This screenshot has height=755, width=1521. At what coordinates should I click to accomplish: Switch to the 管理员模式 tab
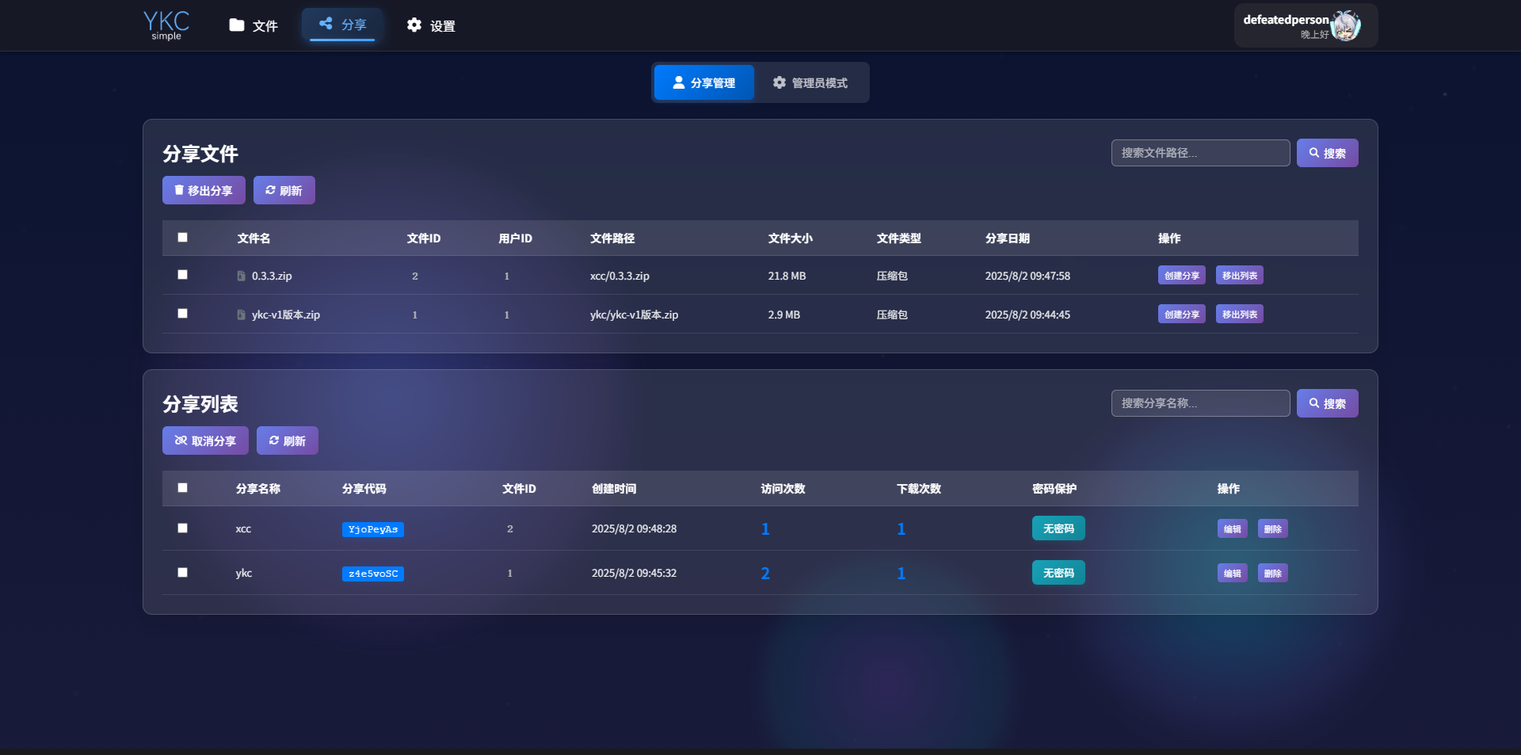810,82
